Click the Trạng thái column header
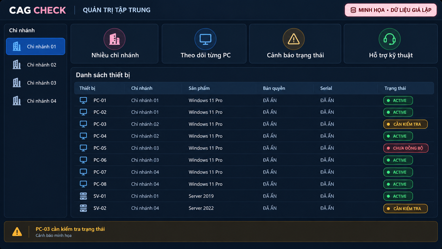Viewport: 442px width, 249px height. coord(395,88)
